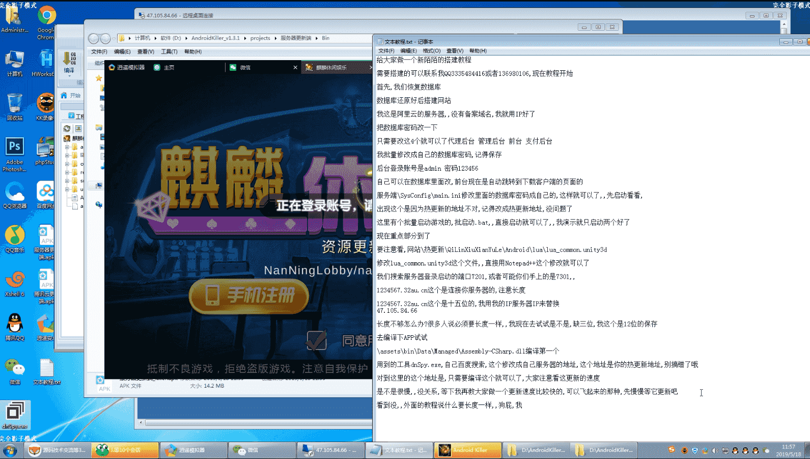Viewport: 810px width, 459px height.
Task: Open the 腾讯QQ desktop shortcut
Action: tap(14, 327)
